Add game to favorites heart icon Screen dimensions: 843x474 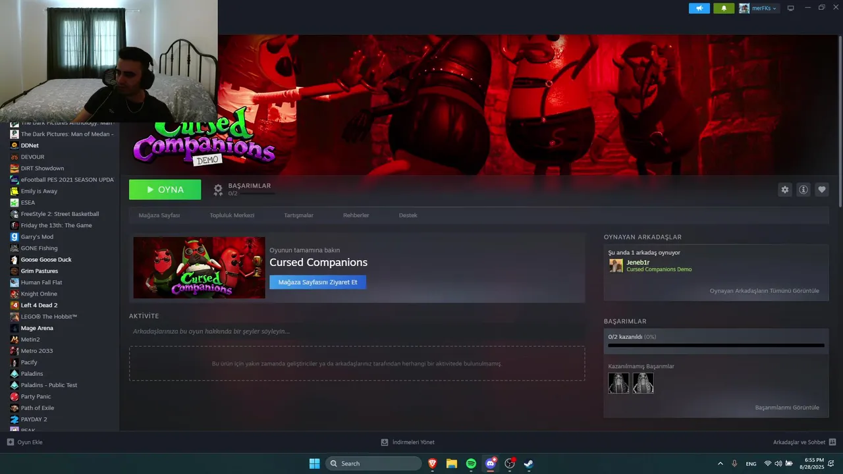click(822, 190)
